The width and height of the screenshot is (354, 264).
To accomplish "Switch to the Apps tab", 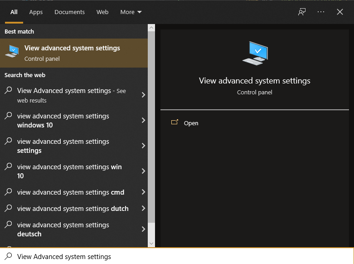I will (x=36, y=12).
